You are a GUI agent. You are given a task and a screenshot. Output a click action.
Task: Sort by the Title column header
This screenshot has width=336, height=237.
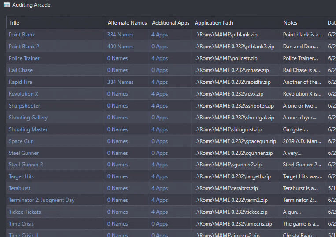(14, 23)
